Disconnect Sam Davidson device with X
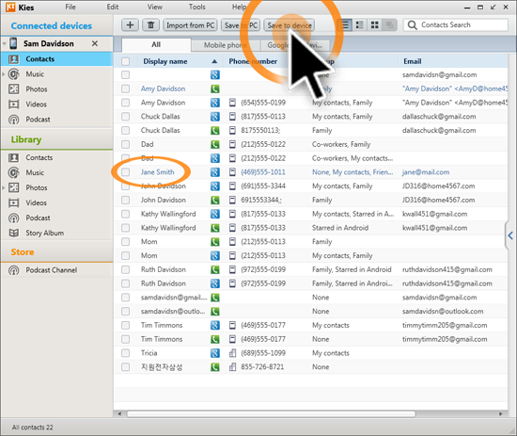 (x=95, y=43)
